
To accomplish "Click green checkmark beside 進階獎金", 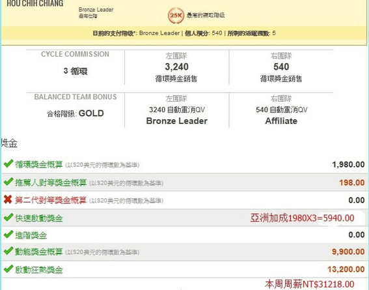I will 8,235.
